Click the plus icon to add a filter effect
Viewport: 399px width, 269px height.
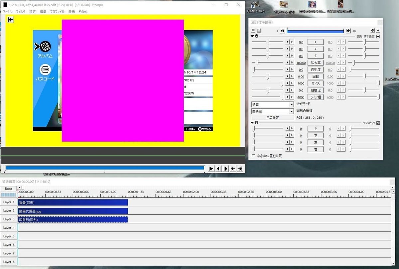coord(378,31)
